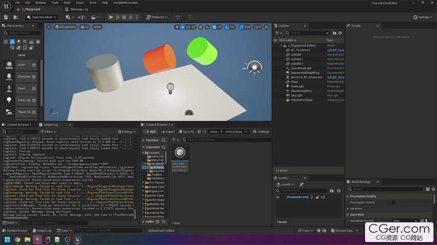Toggle the Outliner visibility column eye icon
This screenshot has width=437, height=245.
coord(276,40)
